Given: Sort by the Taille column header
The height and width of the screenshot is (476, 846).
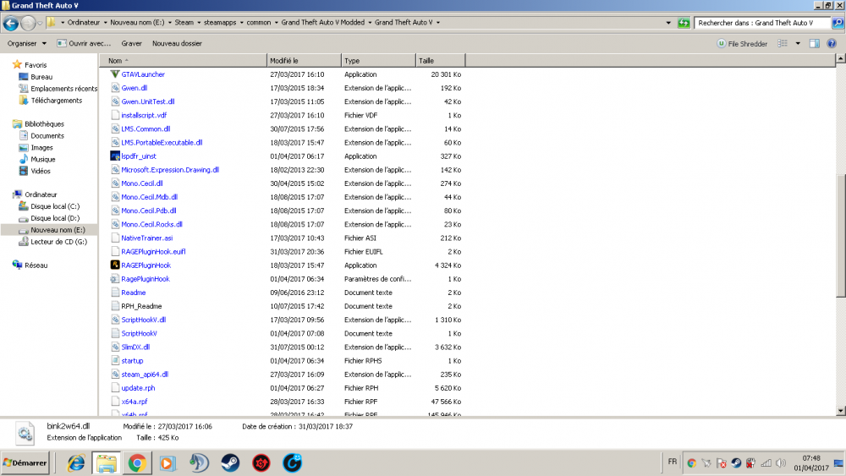Looking at the screenshot, I should [440, 61].
